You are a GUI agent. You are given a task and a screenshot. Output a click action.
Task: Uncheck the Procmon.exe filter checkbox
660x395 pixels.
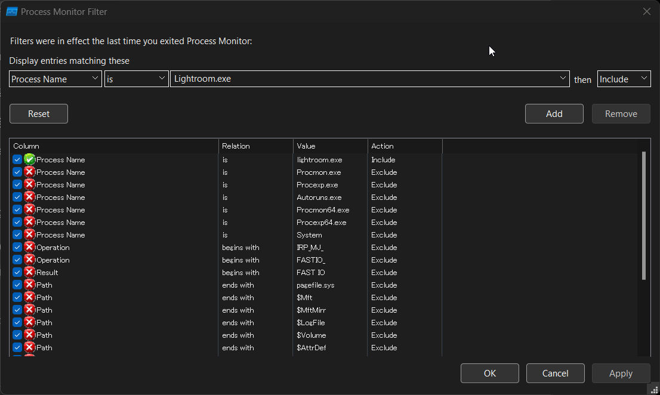tap(17, 172)
